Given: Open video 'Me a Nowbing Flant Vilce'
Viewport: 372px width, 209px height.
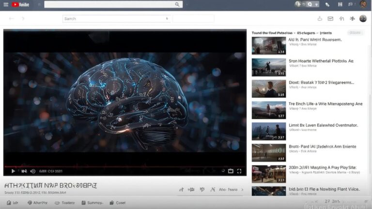Looking at the screenshot, I should pos(325,189).
